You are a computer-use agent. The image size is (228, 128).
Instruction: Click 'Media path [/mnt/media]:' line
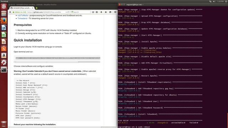pos(27,104)
